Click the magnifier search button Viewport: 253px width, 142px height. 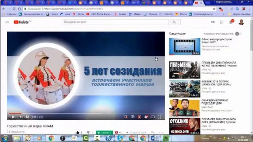pyautogui.click(x=174, y=22)
